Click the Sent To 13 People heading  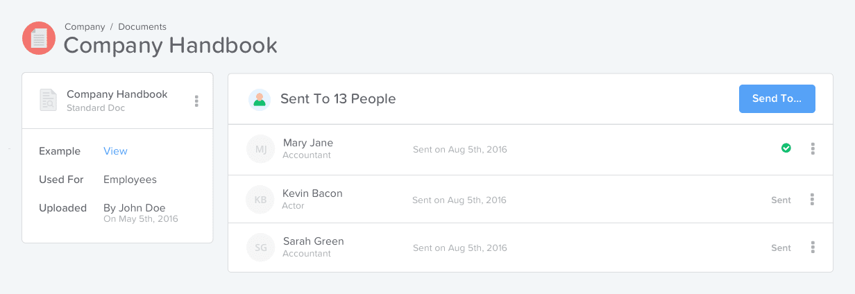click(x=338, y=99)
